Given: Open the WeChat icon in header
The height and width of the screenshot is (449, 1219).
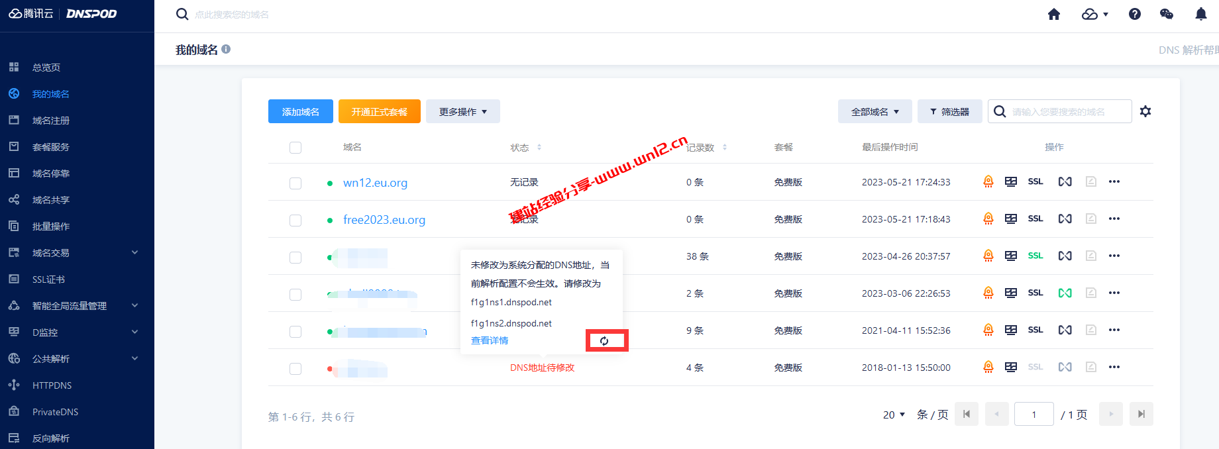Looking at the screenshot, I should click(x=1167, y=14).
